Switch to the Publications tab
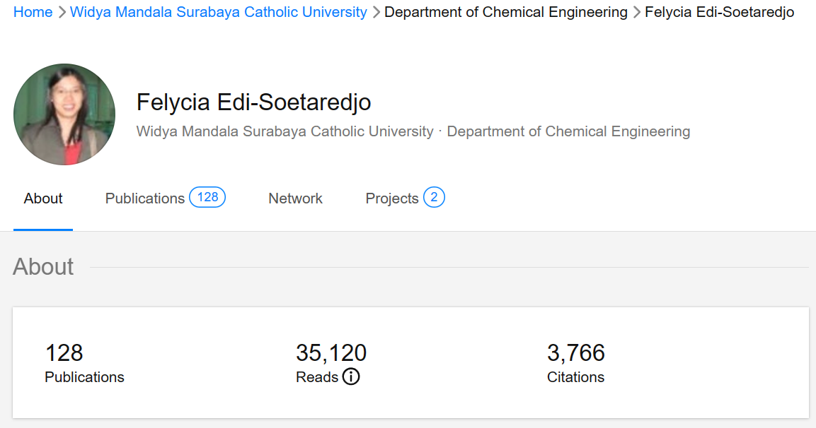 [x=145, y=198]
